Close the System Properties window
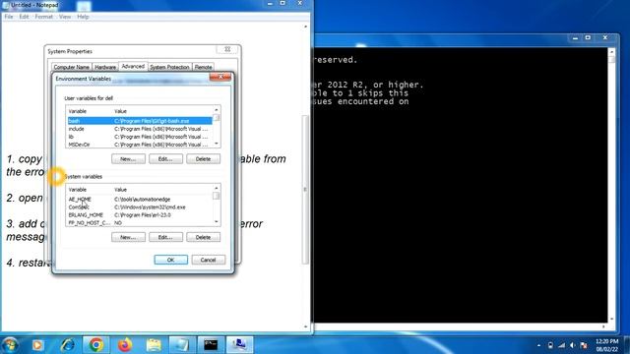Viewport: 630px width, 354px height. pos(227,49)
